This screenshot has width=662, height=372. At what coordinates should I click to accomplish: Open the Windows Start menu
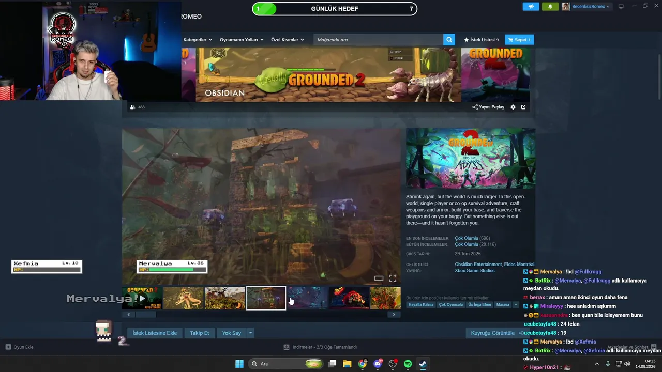point(239,364)
